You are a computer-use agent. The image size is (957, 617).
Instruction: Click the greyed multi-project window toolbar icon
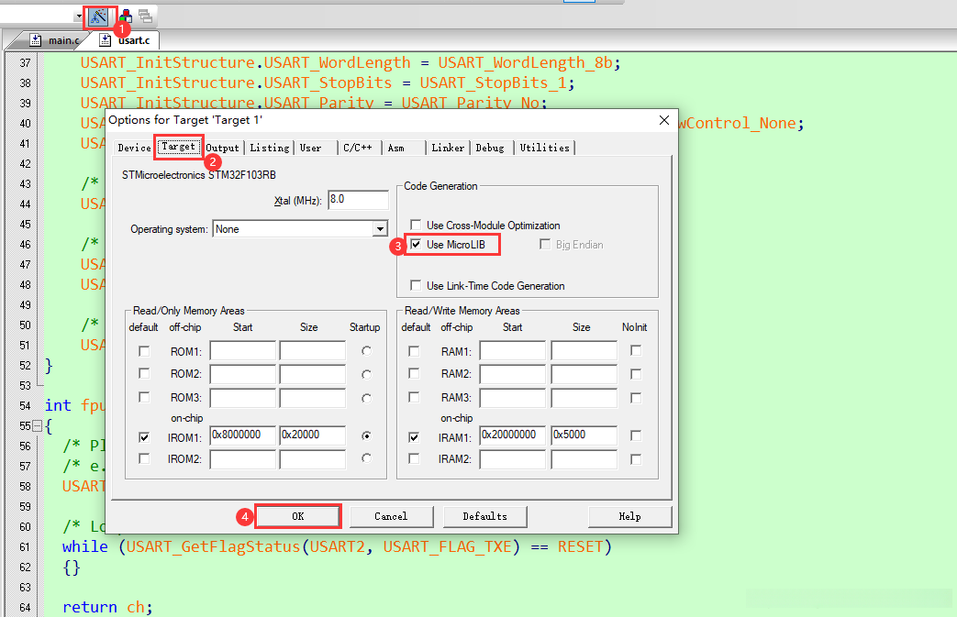[145, 17]
